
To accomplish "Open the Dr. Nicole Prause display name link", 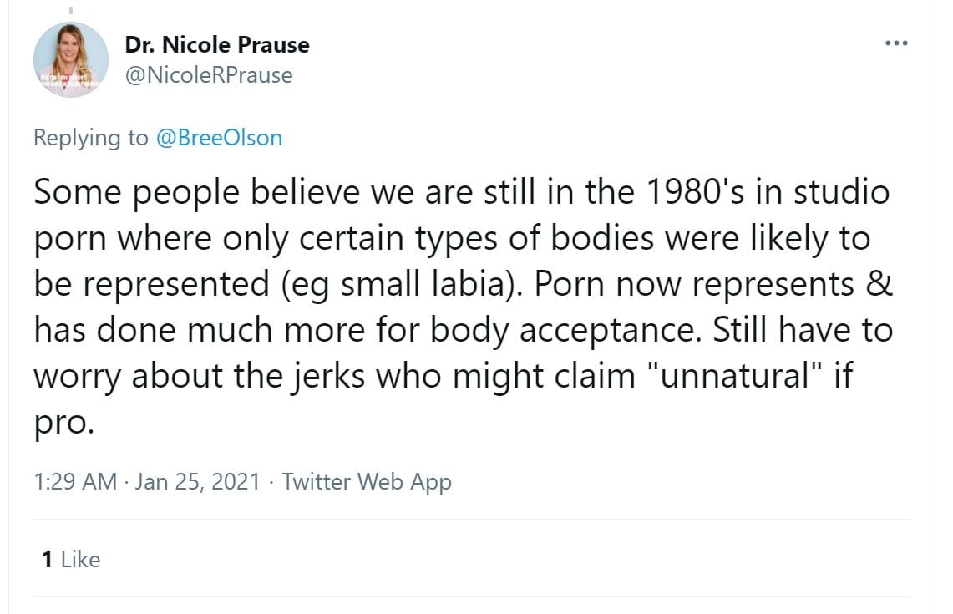I will [x=217, y=44].
